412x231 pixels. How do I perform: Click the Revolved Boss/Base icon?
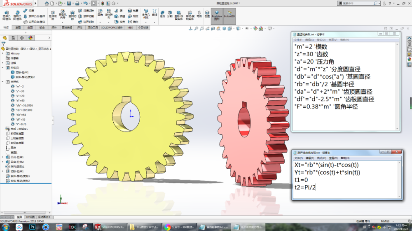17,16
